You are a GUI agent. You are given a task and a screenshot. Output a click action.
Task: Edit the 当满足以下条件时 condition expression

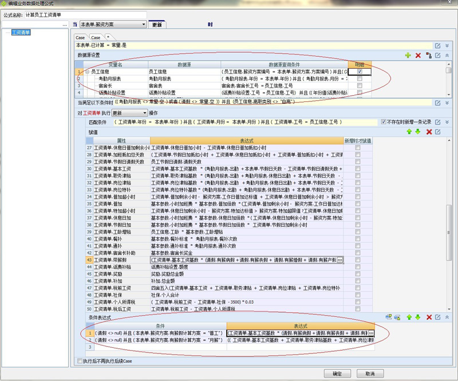click(x=437, y=103)
